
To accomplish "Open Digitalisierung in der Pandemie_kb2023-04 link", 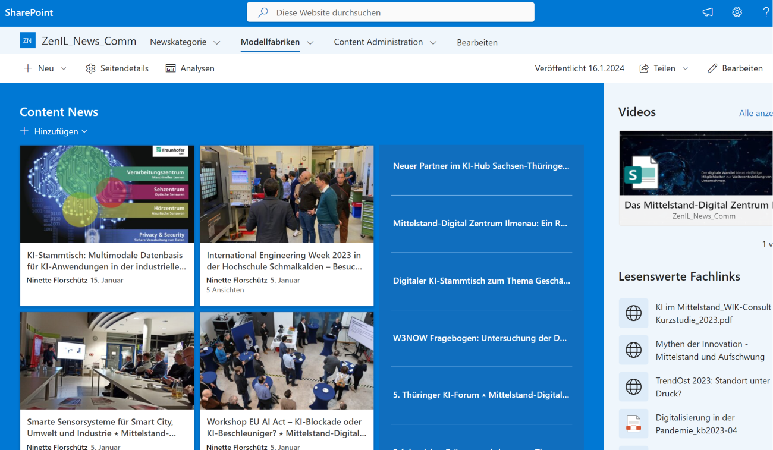I will (x=696, y=424).
